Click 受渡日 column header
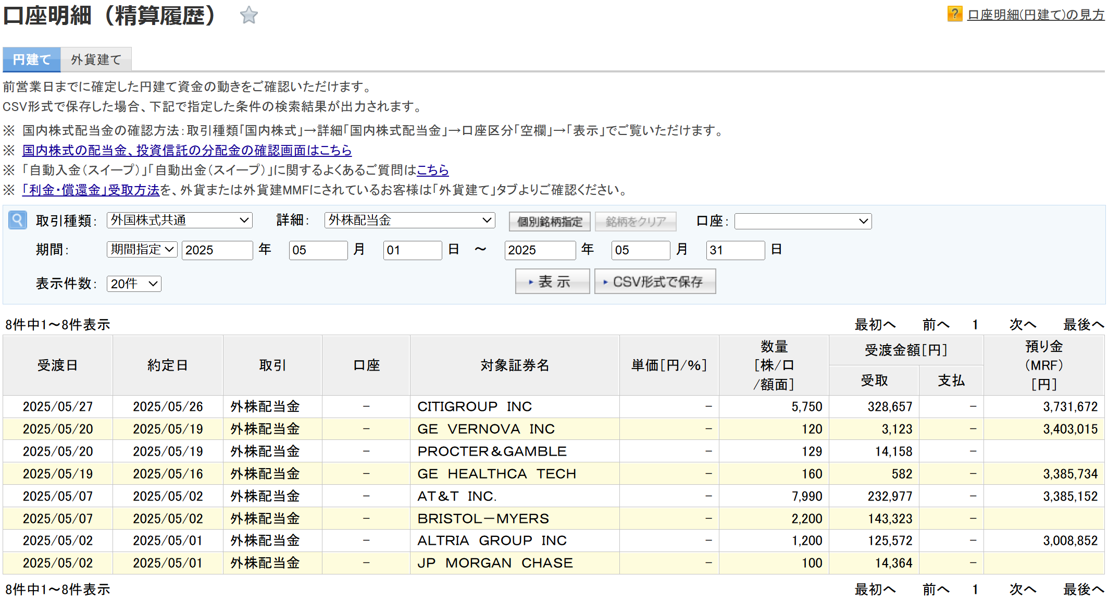 [x=58, y=365]
